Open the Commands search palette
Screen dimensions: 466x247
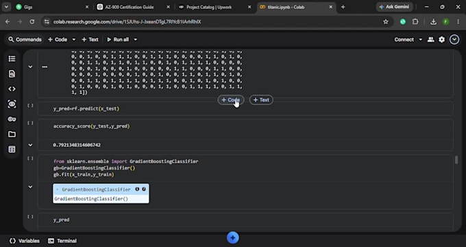25,39
